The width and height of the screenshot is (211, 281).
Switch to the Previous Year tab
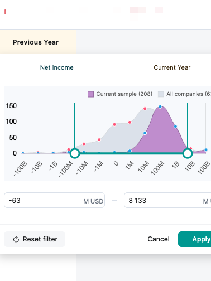coord(36,42)
